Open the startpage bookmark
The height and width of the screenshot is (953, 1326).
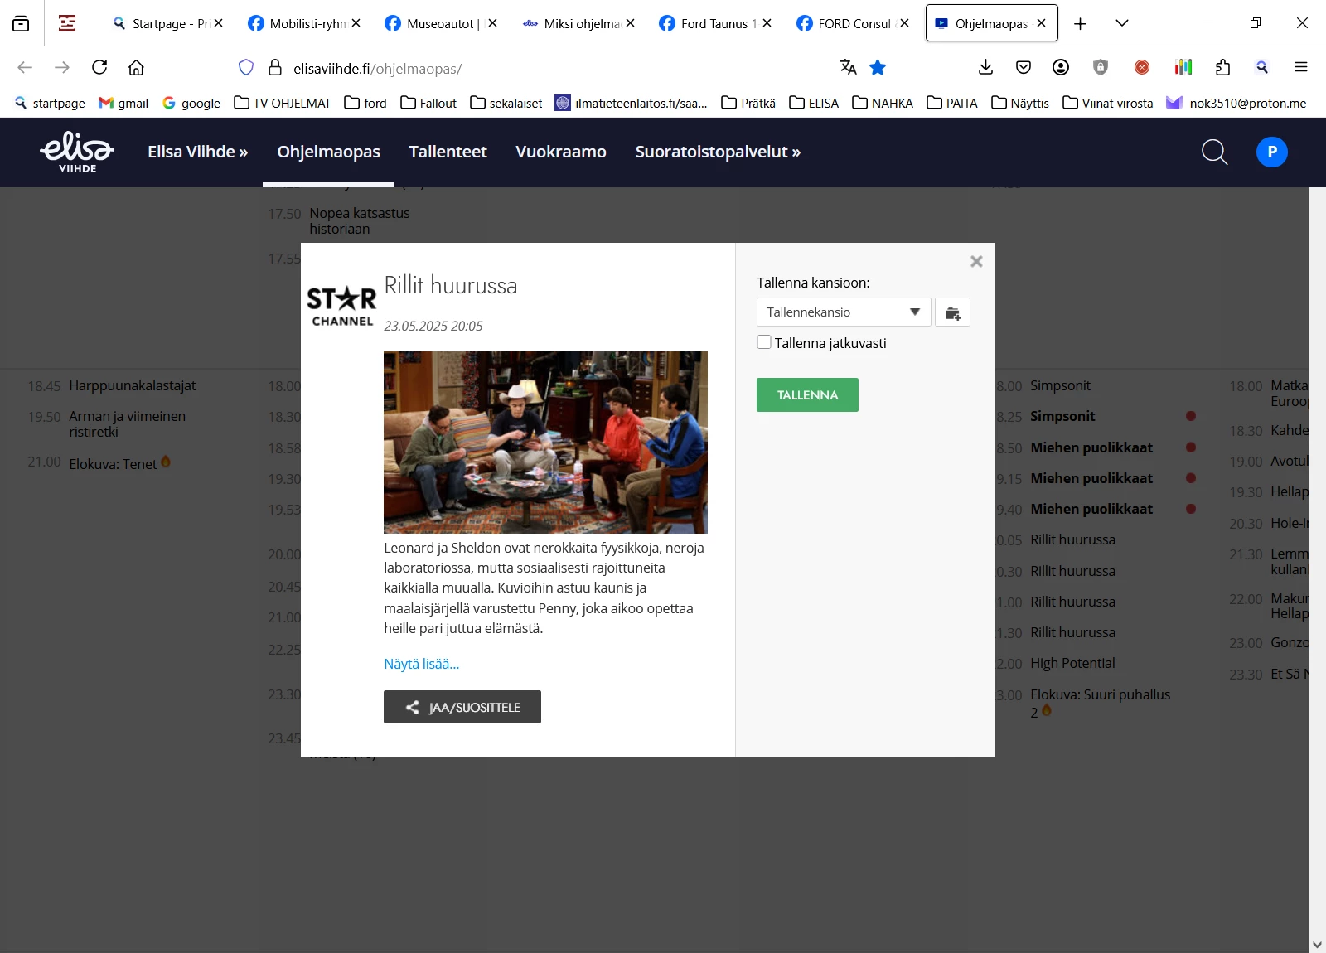[50, 103]
